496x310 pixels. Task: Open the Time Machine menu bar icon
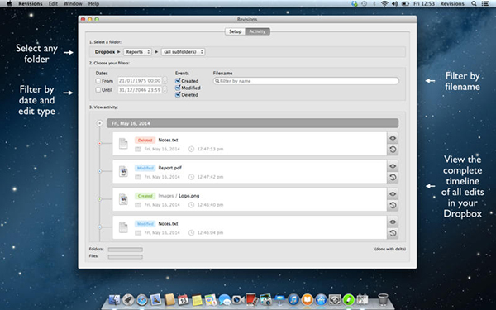pos(365,4)
